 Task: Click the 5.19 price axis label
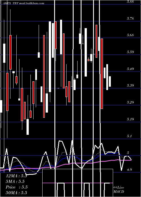(130, 119)
